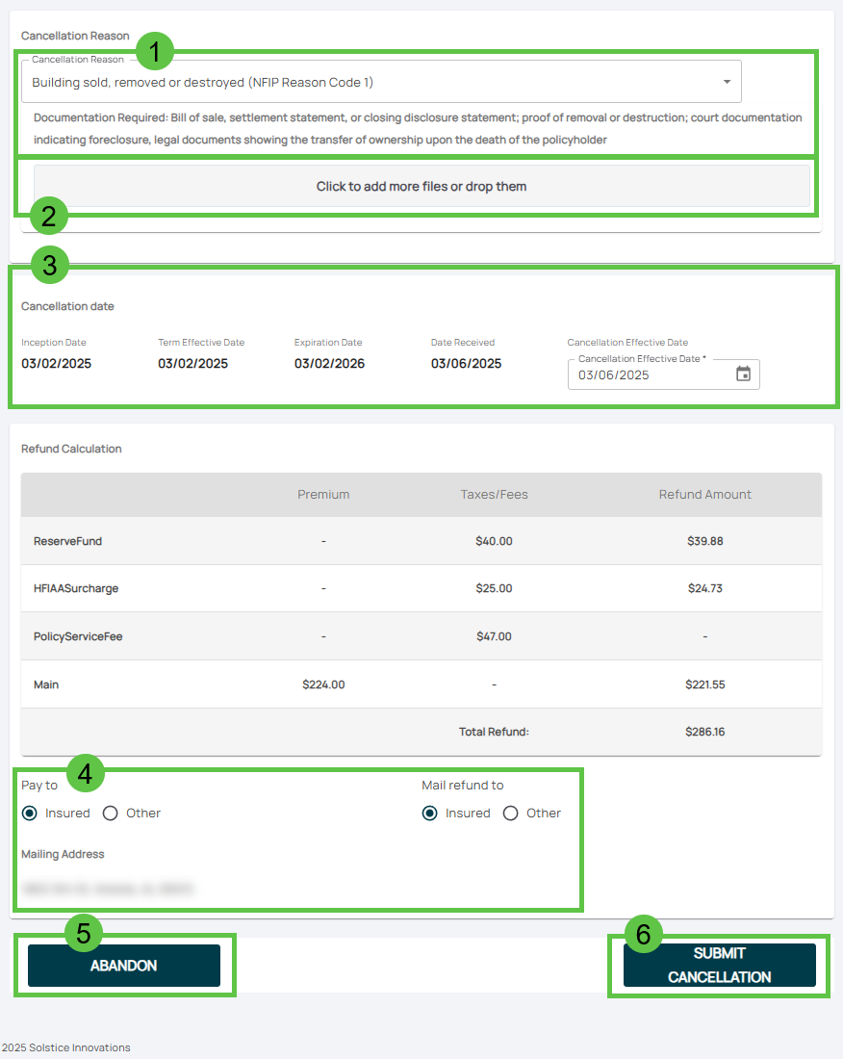Click the Total Refund amount $286.16

pyautogui.click(x=704, y=732)
